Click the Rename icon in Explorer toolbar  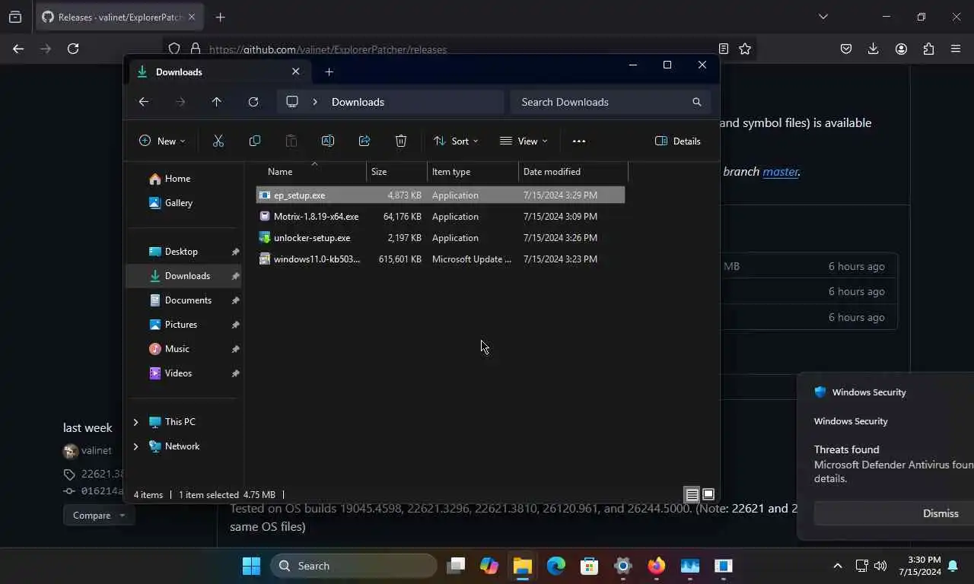click(x=328, y=141)
